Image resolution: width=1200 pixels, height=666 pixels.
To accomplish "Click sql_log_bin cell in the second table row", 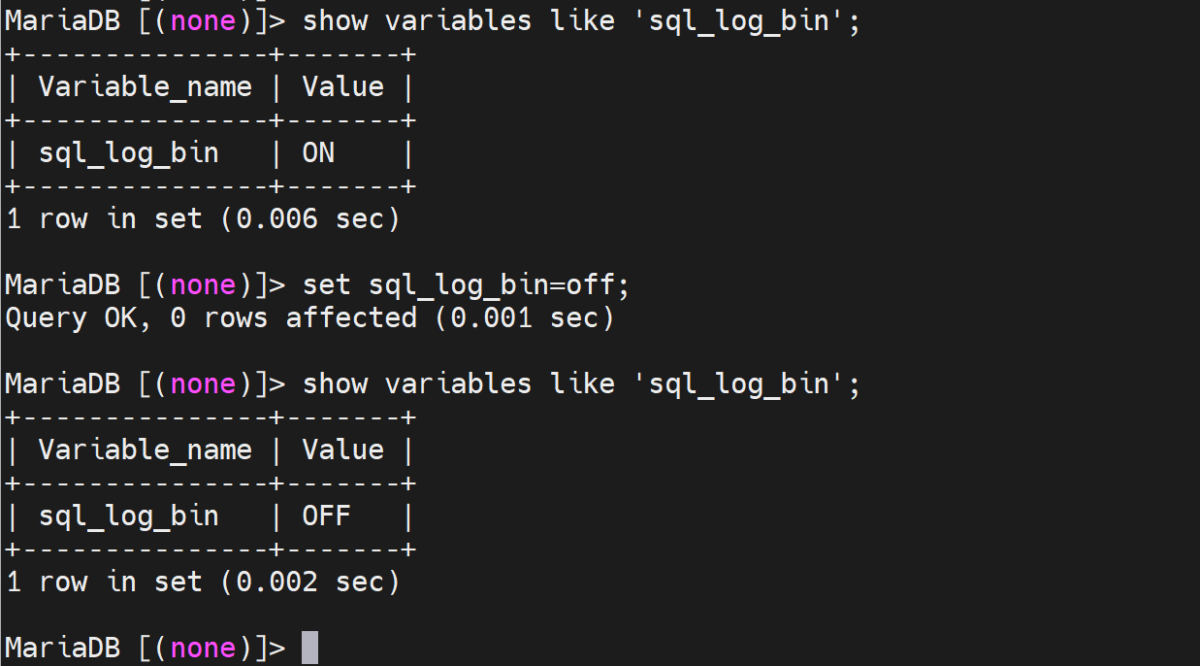I will [128, 516].
